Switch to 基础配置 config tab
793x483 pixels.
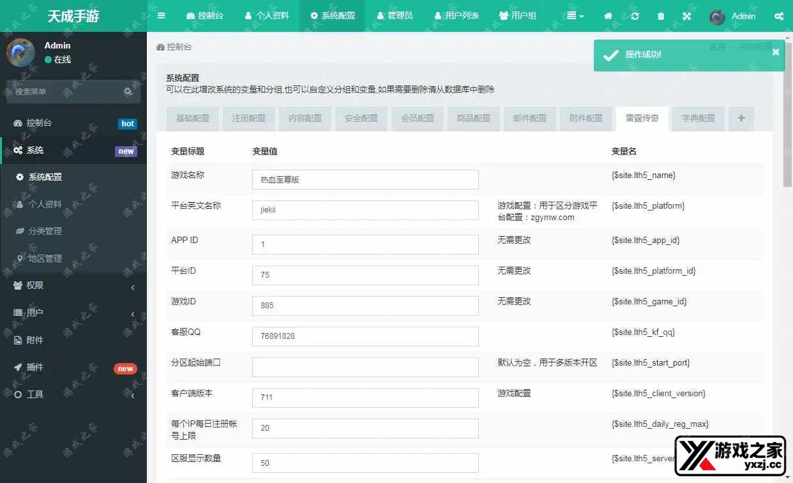[193, 119]
